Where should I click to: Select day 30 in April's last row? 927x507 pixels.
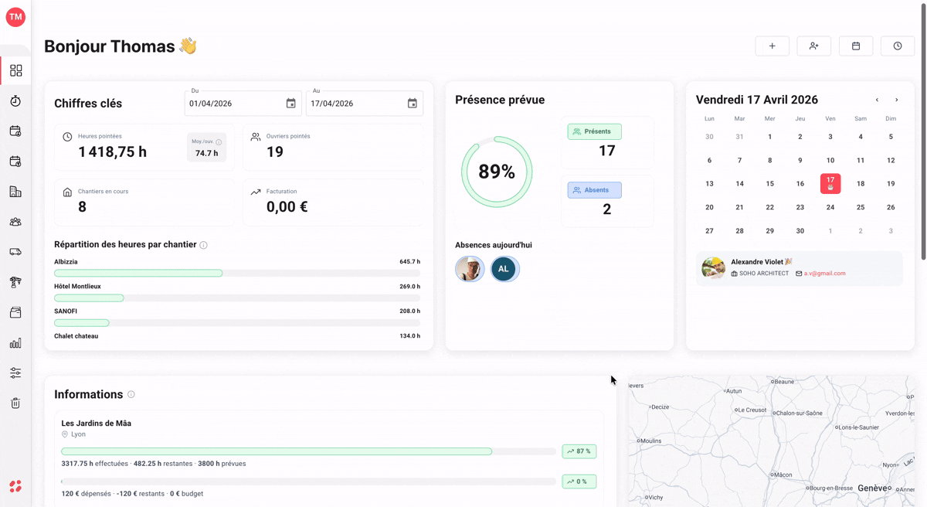tap(800, 231)
